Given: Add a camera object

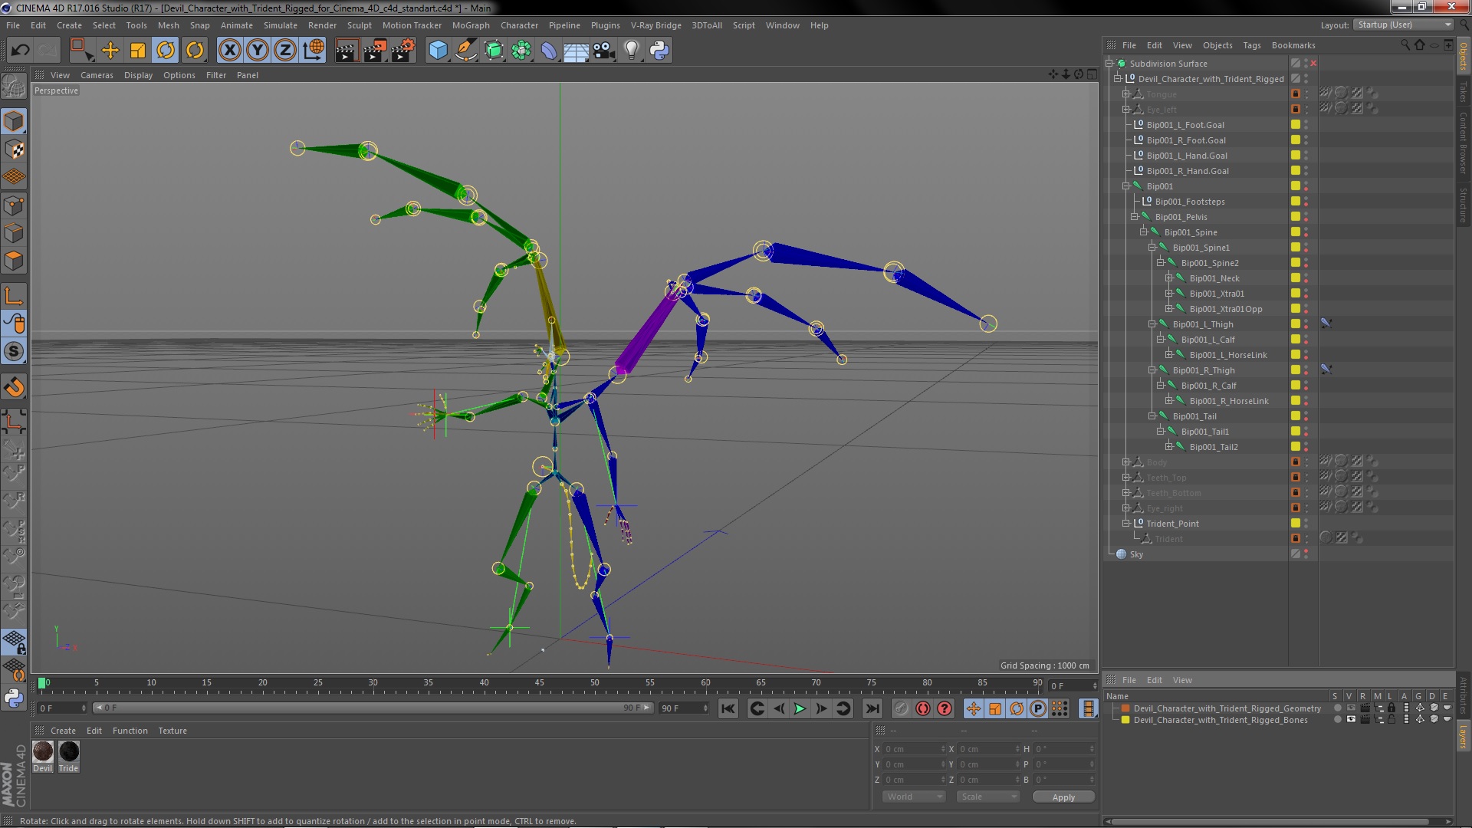Looking at the screenshot, I should pos(604,51).
